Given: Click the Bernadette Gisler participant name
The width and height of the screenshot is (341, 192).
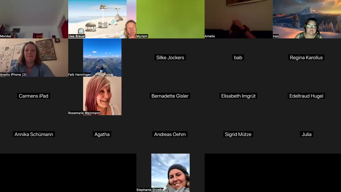Looking at the screenshot, I should pos(170,96).
